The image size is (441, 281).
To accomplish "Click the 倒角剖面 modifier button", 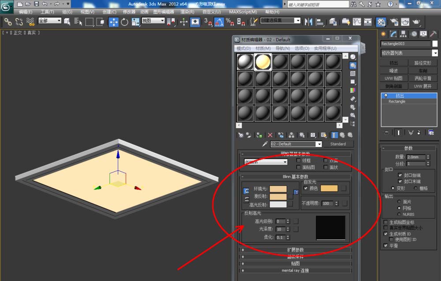I will pyautogui.click(x=394, y=86).
